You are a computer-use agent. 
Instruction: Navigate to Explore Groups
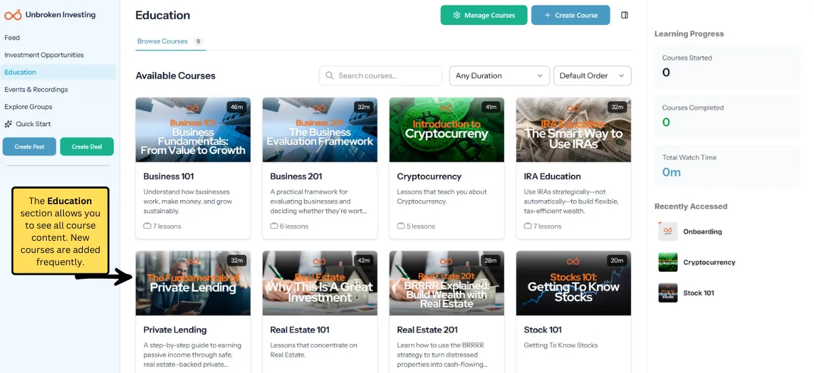point(28,106)
